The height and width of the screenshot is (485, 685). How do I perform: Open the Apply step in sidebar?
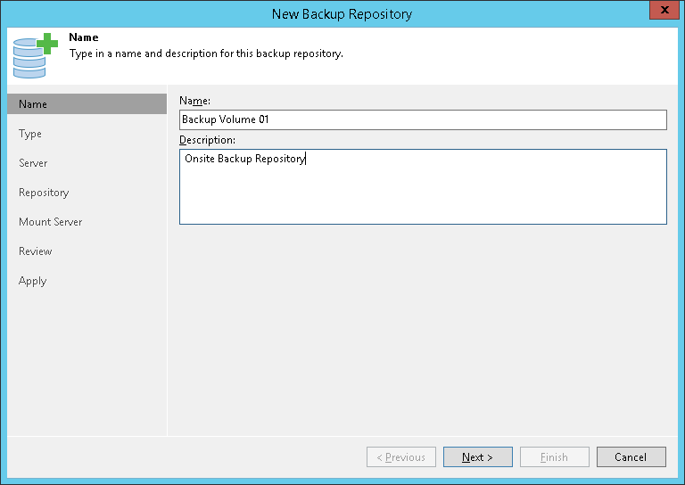(x=33, y=281)
